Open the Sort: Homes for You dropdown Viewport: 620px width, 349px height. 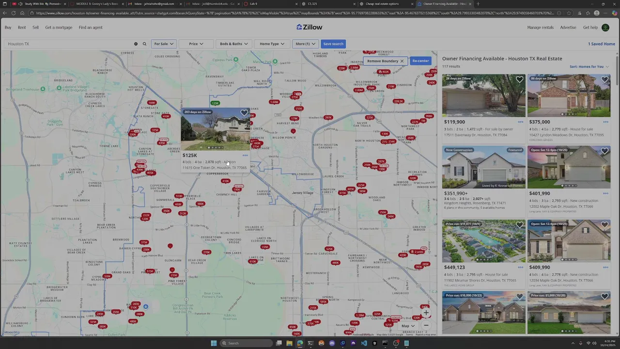point(589,66)
